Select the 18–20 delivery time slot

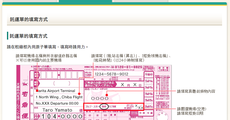[149, 100]
